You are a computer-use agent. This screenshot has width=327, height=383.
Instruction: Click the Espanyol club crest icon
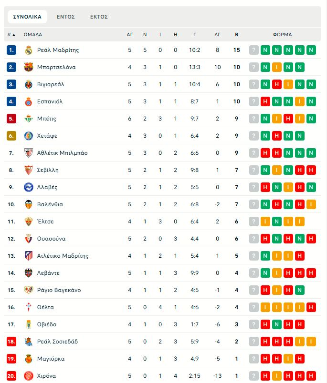(x=28, y=101)
